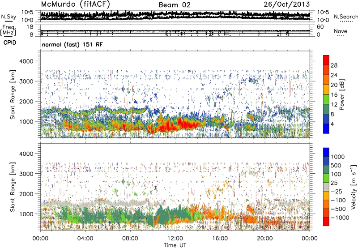Click the Freq. [MHz] axis label

click(x=8, y=30)
